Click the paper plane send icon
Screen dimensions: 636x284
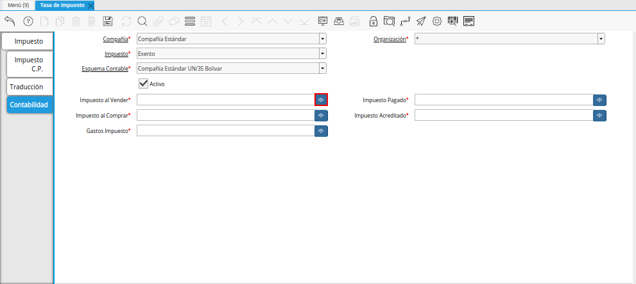coord(420,21)
